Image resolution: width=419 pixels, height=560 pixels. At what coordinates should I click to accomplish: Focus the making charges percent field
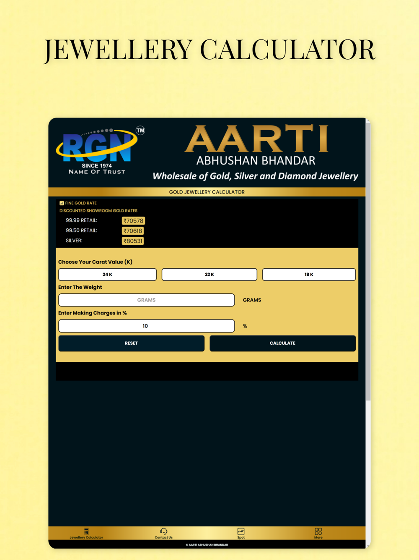(x=146, y=326)
